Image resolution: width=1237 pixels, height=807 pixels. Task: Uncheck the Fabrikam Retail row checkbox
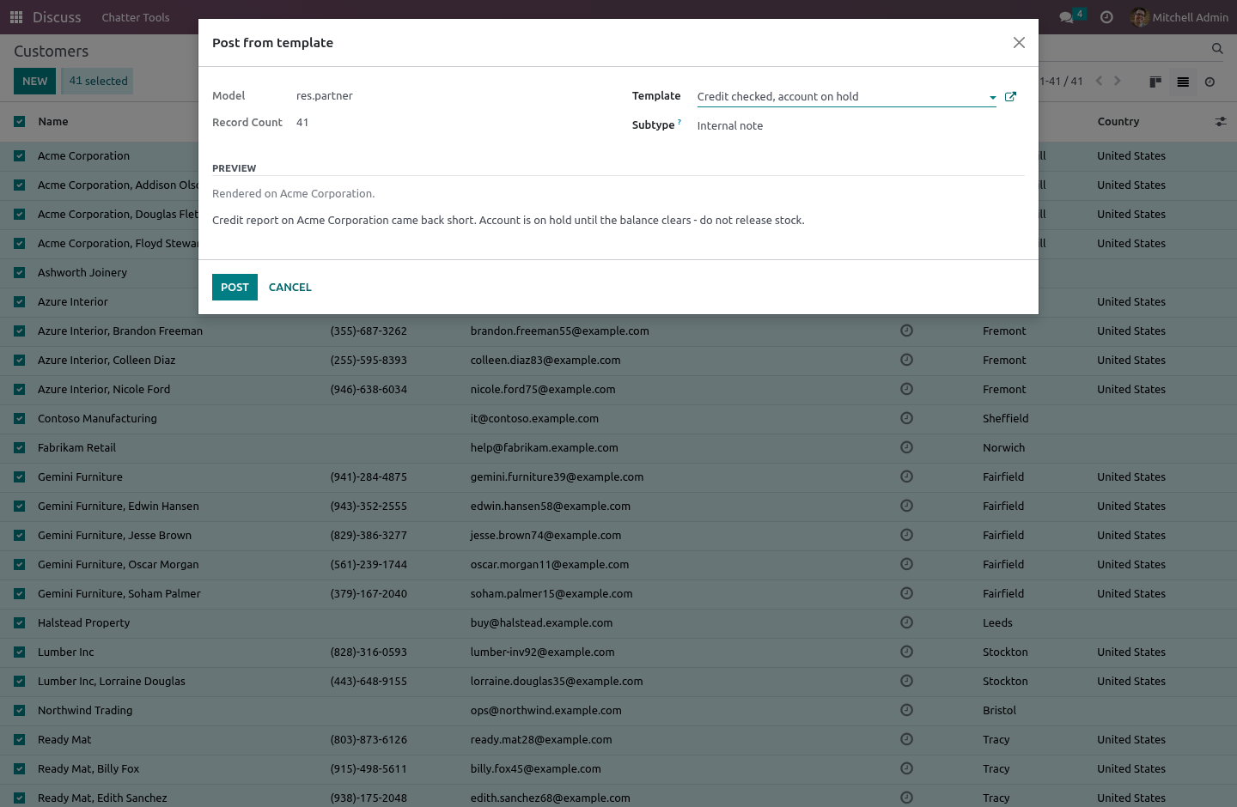pos(20,448)
